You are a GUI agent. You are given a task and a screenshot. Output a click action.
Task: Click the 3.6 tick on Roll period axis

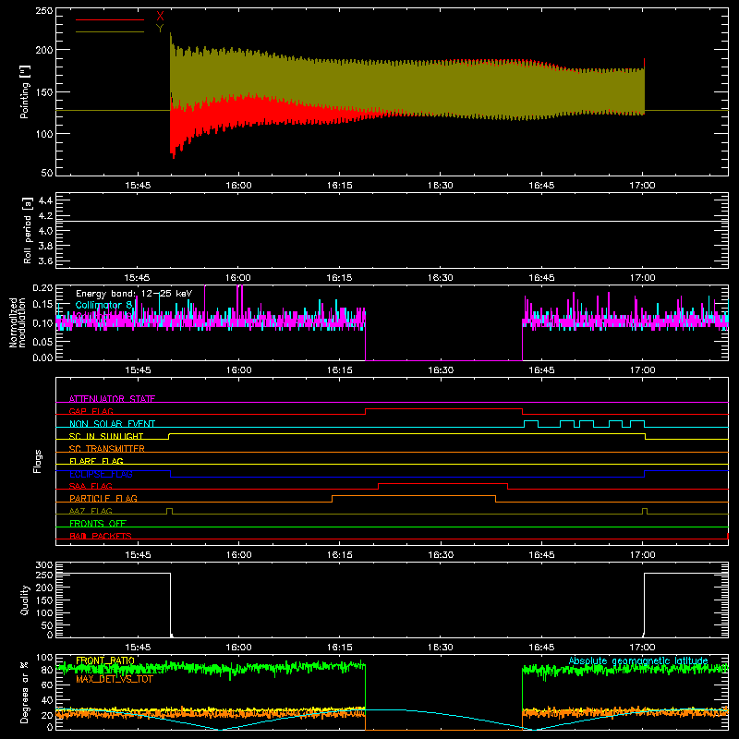click(x=45, y=261)
